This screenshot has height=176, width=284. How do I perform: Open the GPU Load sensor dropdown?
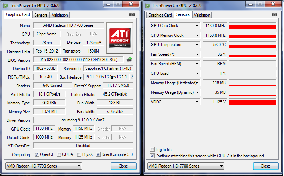point(197,73)
